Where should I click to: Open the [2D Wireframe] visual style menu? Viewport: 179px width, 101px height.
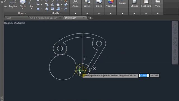tap(17, 23)
